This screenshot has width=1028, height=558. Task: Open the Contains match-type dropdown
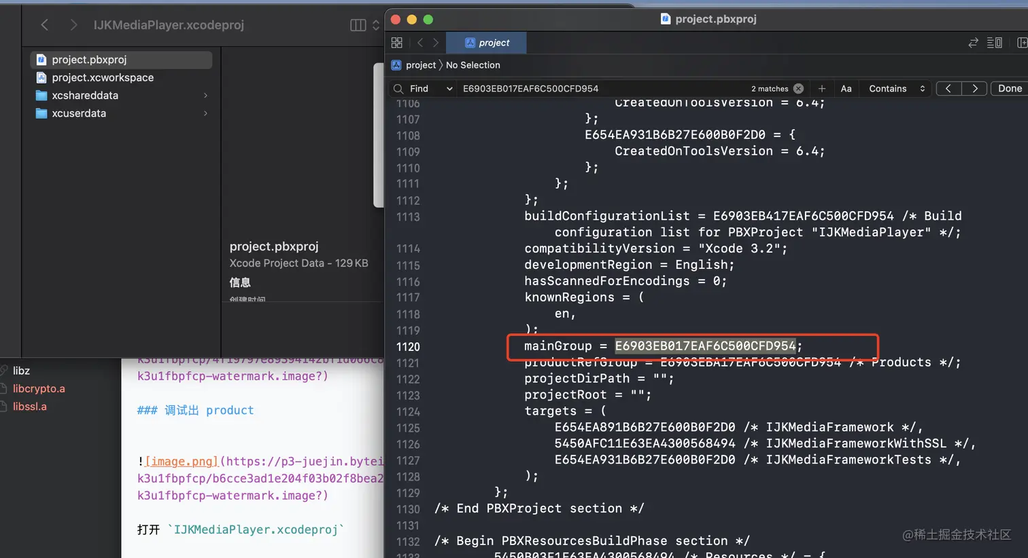coord(897,89)
